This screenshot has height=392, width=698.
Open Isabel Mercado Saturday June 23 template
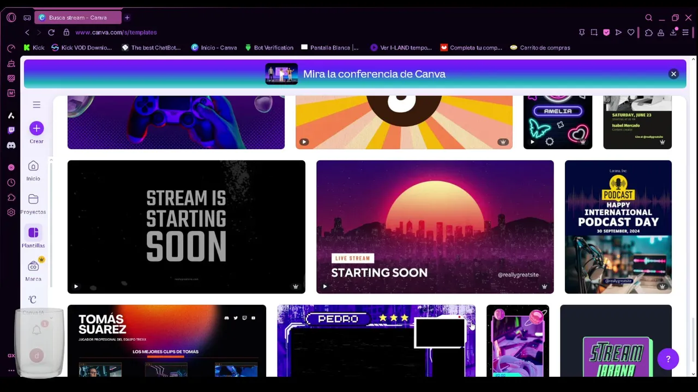[x=637, y=122]
